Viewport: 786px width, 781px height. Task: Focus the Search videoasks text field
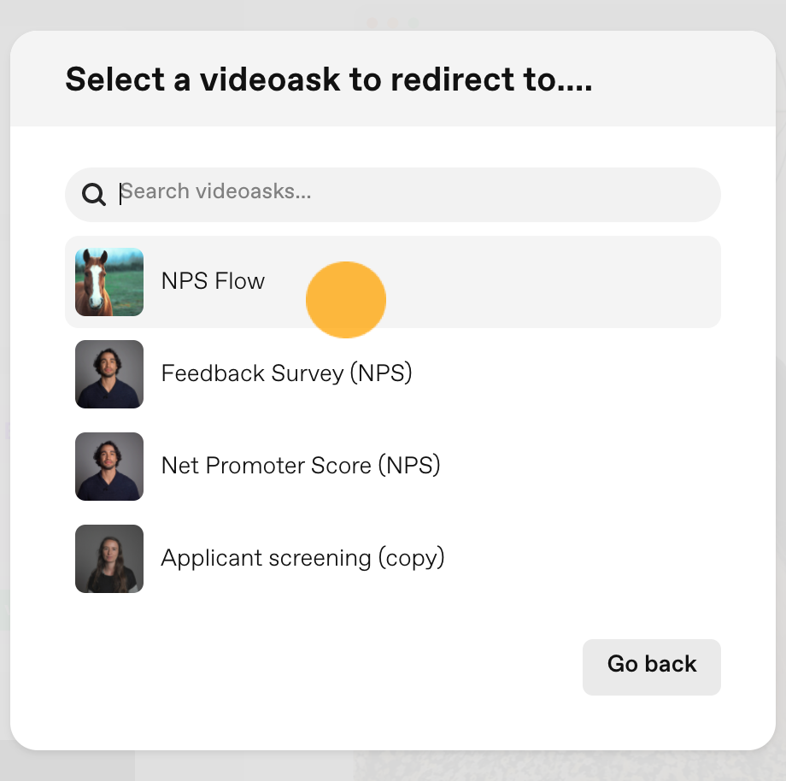(x=392, y=195)
